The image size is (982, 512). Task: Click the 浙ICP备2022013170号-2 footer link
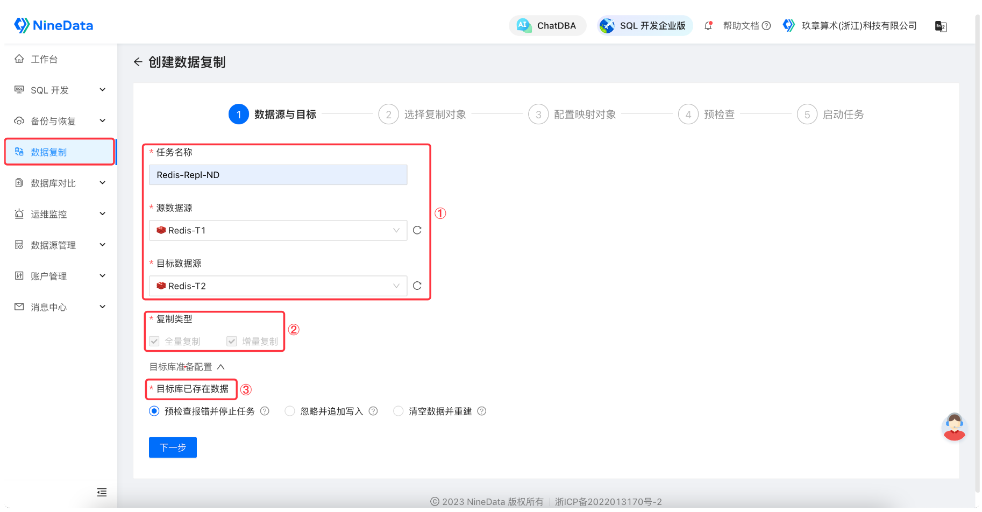(x=608, y=501)
